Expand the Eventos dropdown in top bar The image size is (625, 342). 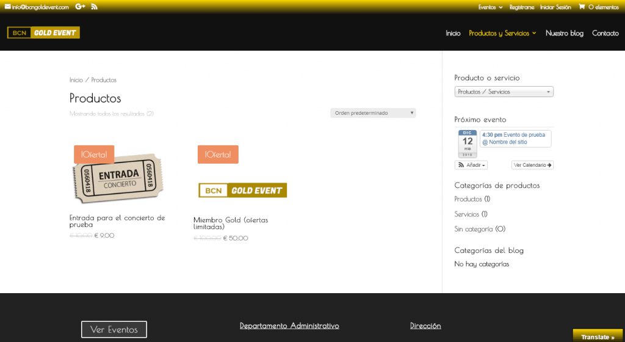coord(490,7)
